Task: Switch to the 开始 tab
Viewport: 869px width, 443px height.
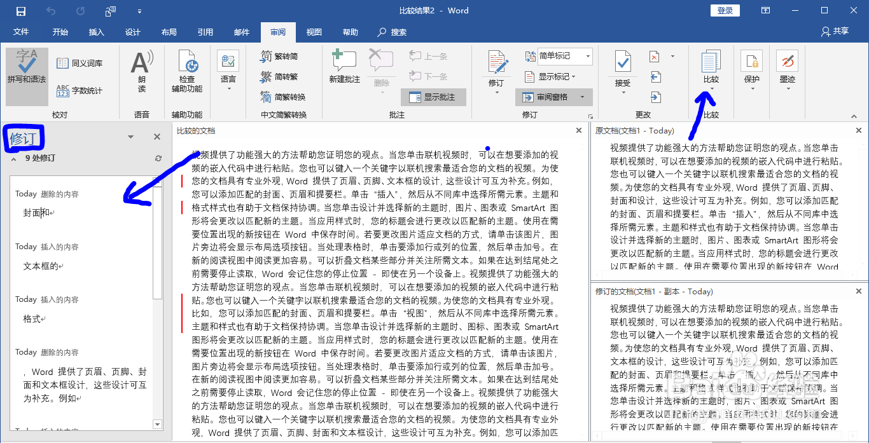Action: coord(60,32)
